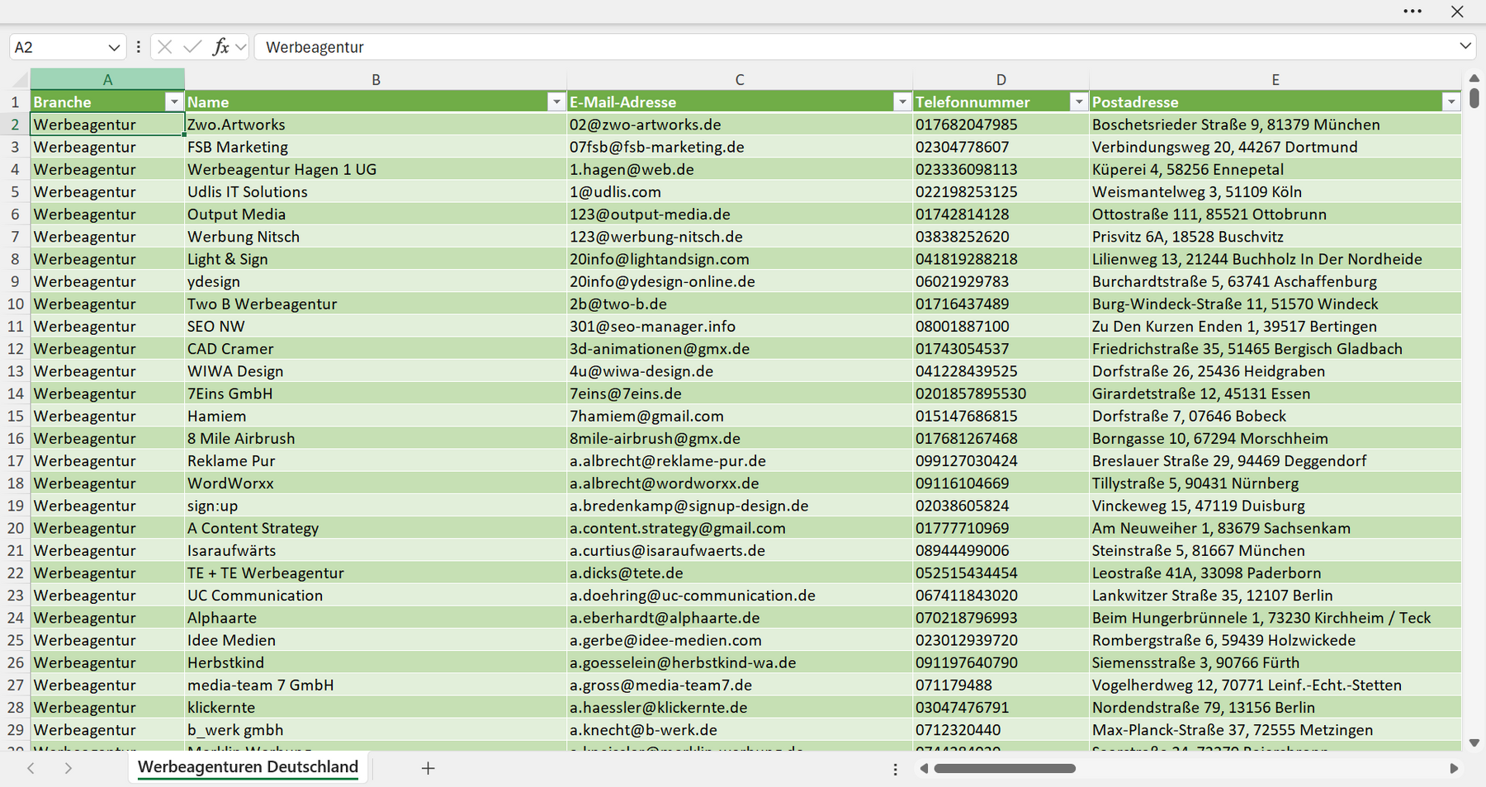The width and height of the screenshot is (1486, 787).
Task: Select column D header
Action: click(1001, 79)
